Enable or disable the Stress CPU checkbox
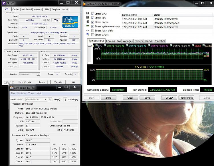This screenshot has width=214, height=166. (x=93, y=14)
